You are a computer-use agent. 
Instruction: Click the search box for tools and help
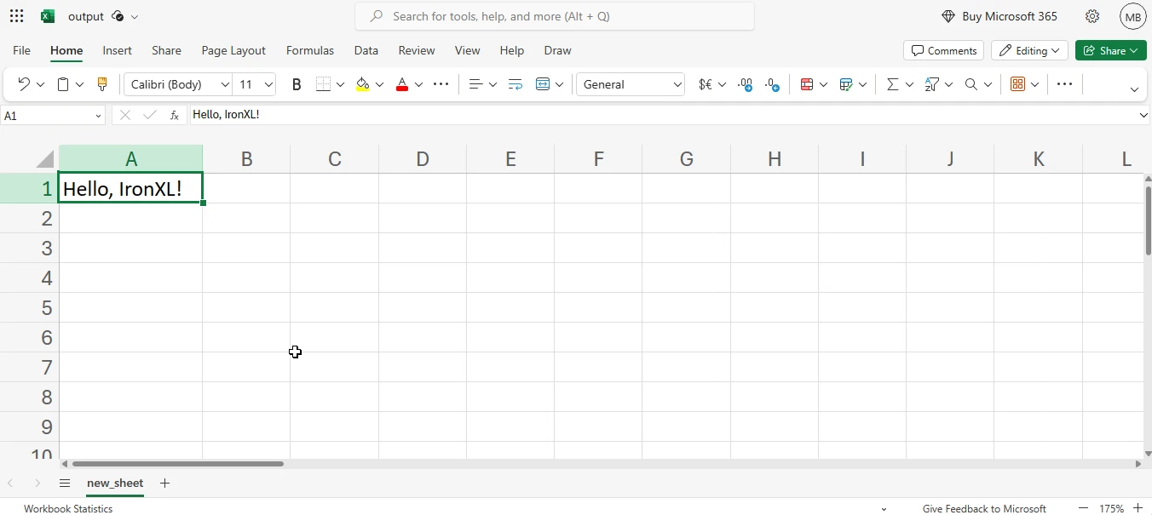tap(554, 16)
